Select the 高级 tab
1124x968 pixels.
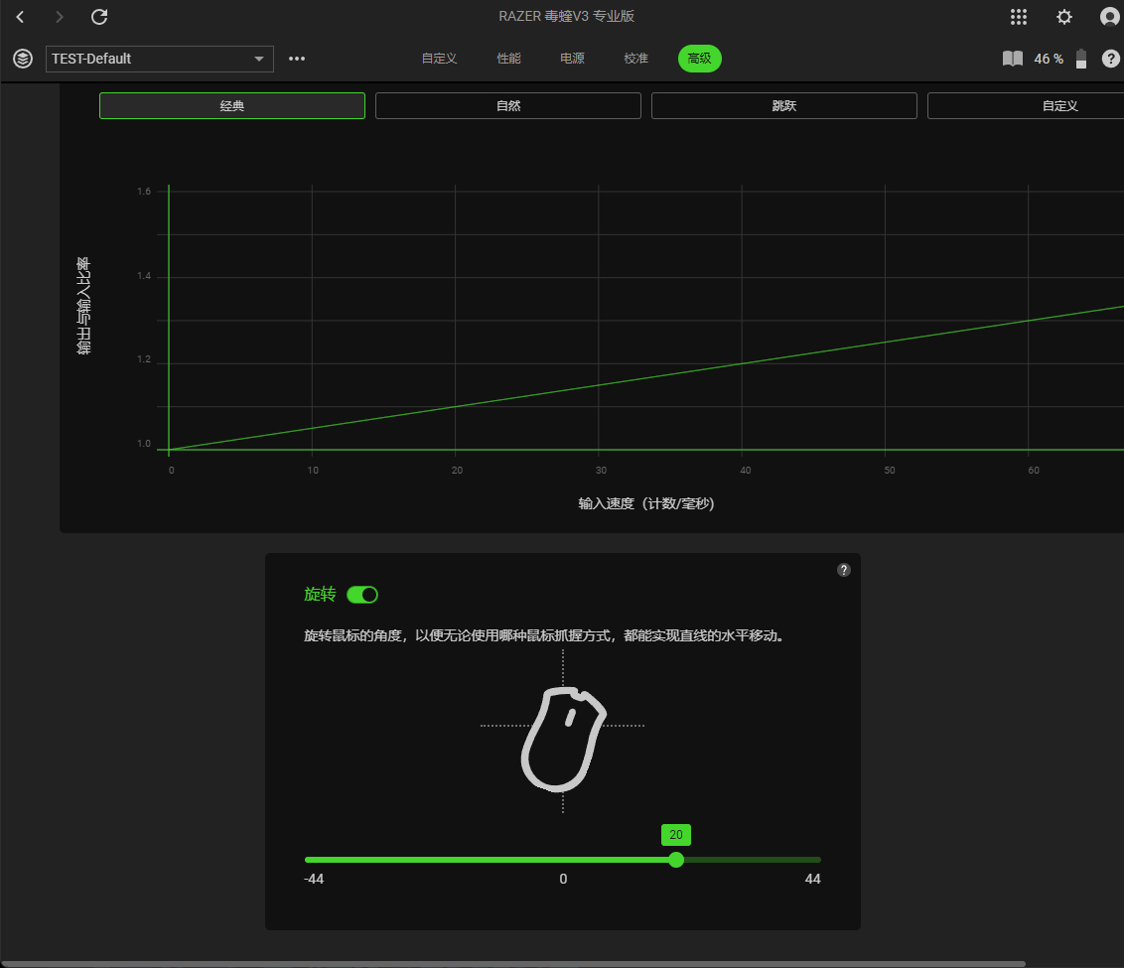(700, 59)
